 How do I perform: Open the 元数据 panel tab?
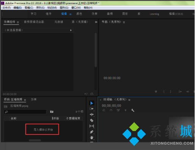(59, 22)
